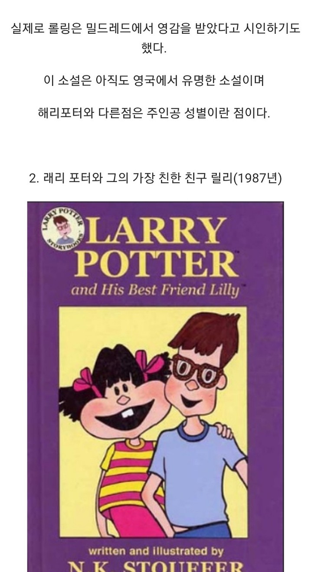Tap the line about 해리포터와 다른점 주인공 성별
The width and height of the screenshot is (321, 572).
(154, 113)
